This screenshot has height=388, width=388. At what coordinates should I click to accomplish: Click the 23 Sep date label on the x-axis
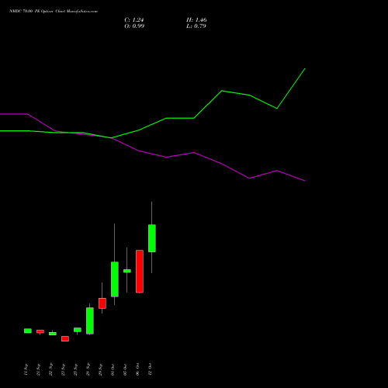63,369
